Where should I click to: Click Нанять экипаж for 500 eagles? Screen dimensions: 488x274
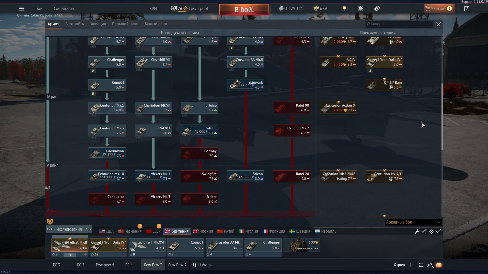click(x=302, y=245)
